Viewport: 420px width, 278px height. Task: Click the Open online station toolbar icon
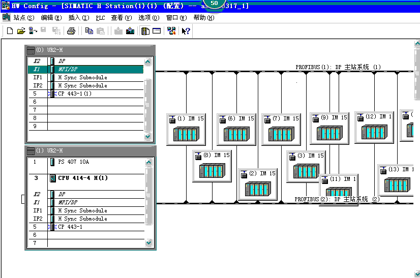pyautogui.click(x=33, y=31)
